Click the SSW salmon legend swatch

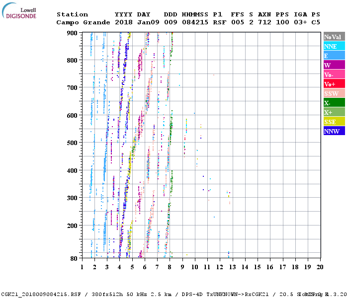coord(334,93)
